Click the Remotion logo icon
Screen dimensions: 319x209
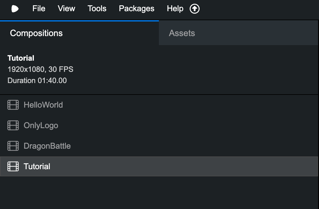(15, 9)
